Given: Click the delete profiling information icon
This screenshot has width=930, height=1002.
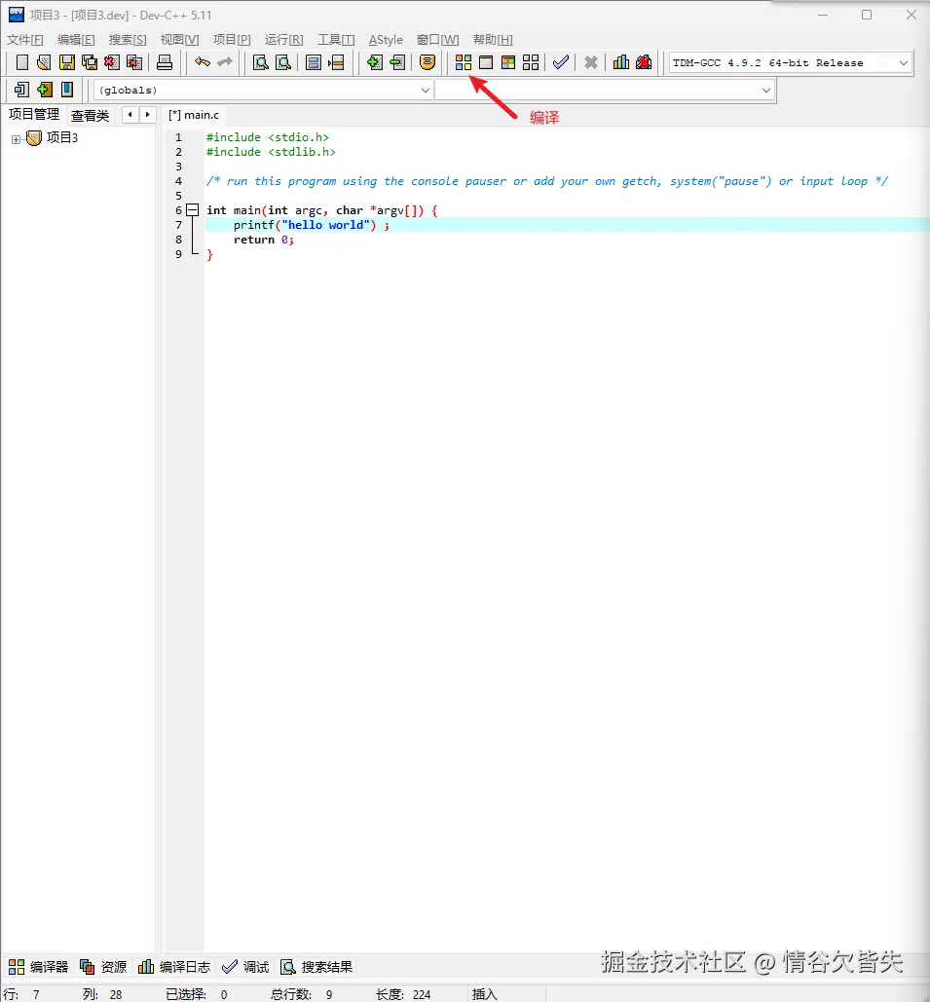Looking at the screenshot, I should click(644, 62).
